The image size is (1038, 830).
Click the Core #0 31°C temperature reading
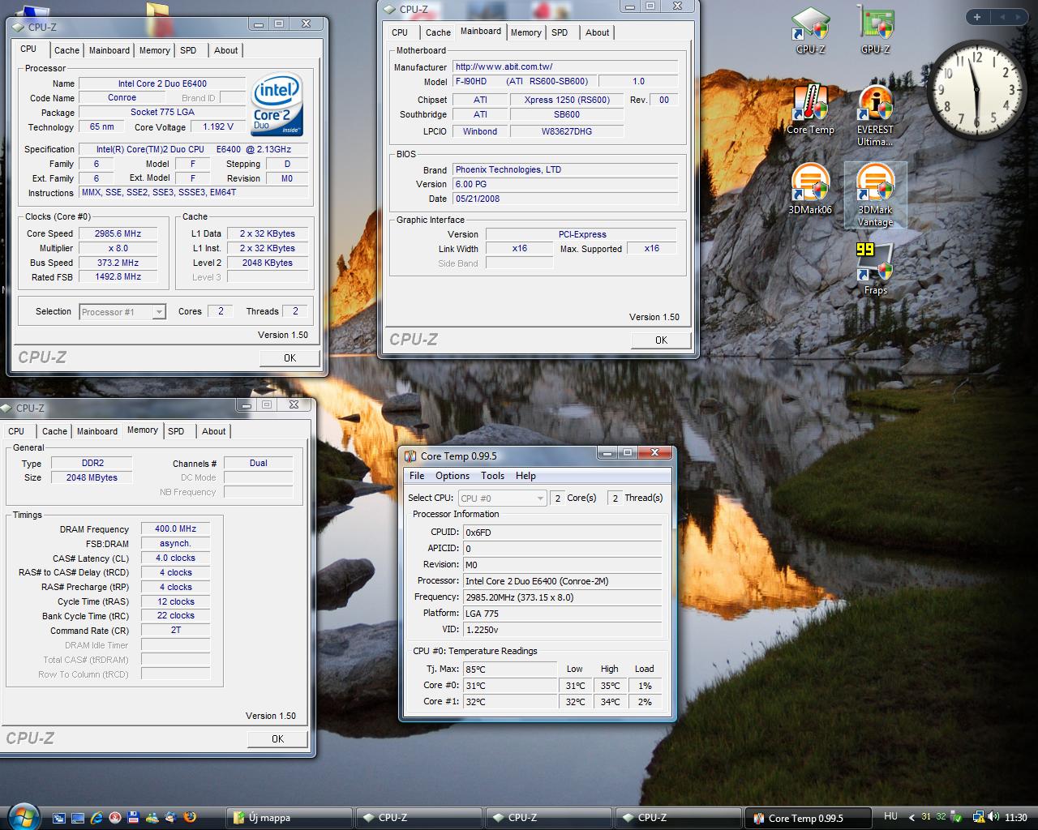[509, 686]
